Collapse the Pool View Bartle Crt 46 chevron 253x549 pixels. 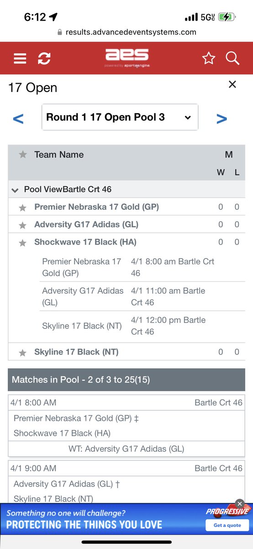[x=16, y=190]
